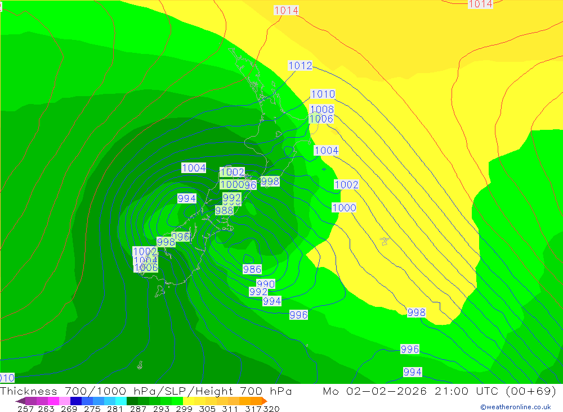This screenshot has width=563, height=412.
Task: Click the 317 legend value
Action: (253, 409)
